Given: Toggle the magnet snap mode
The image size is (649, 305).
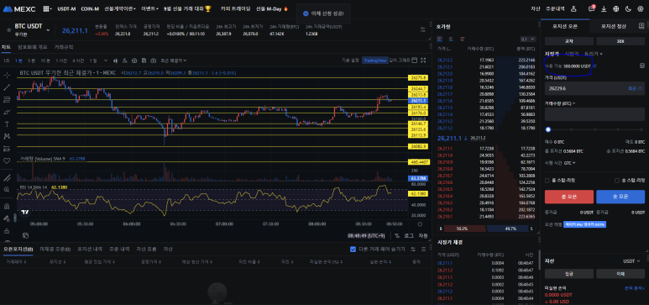Looking at the screenshot, I should [7, 207].
